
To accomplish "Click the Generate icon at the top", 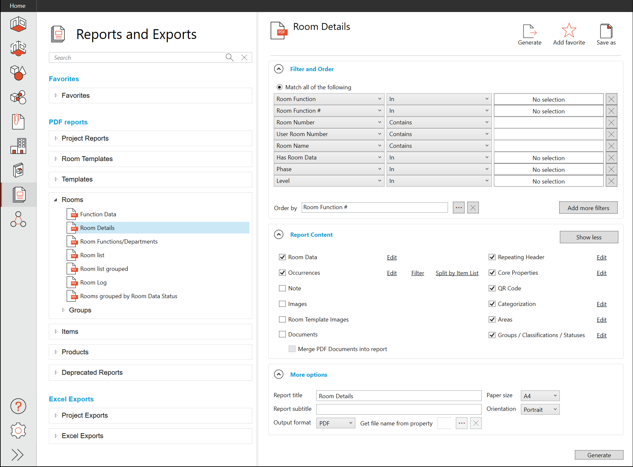I will [x=529, y=32].
